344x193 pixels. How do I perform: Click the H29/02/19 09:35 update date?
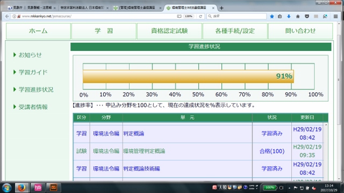point(307,151)
